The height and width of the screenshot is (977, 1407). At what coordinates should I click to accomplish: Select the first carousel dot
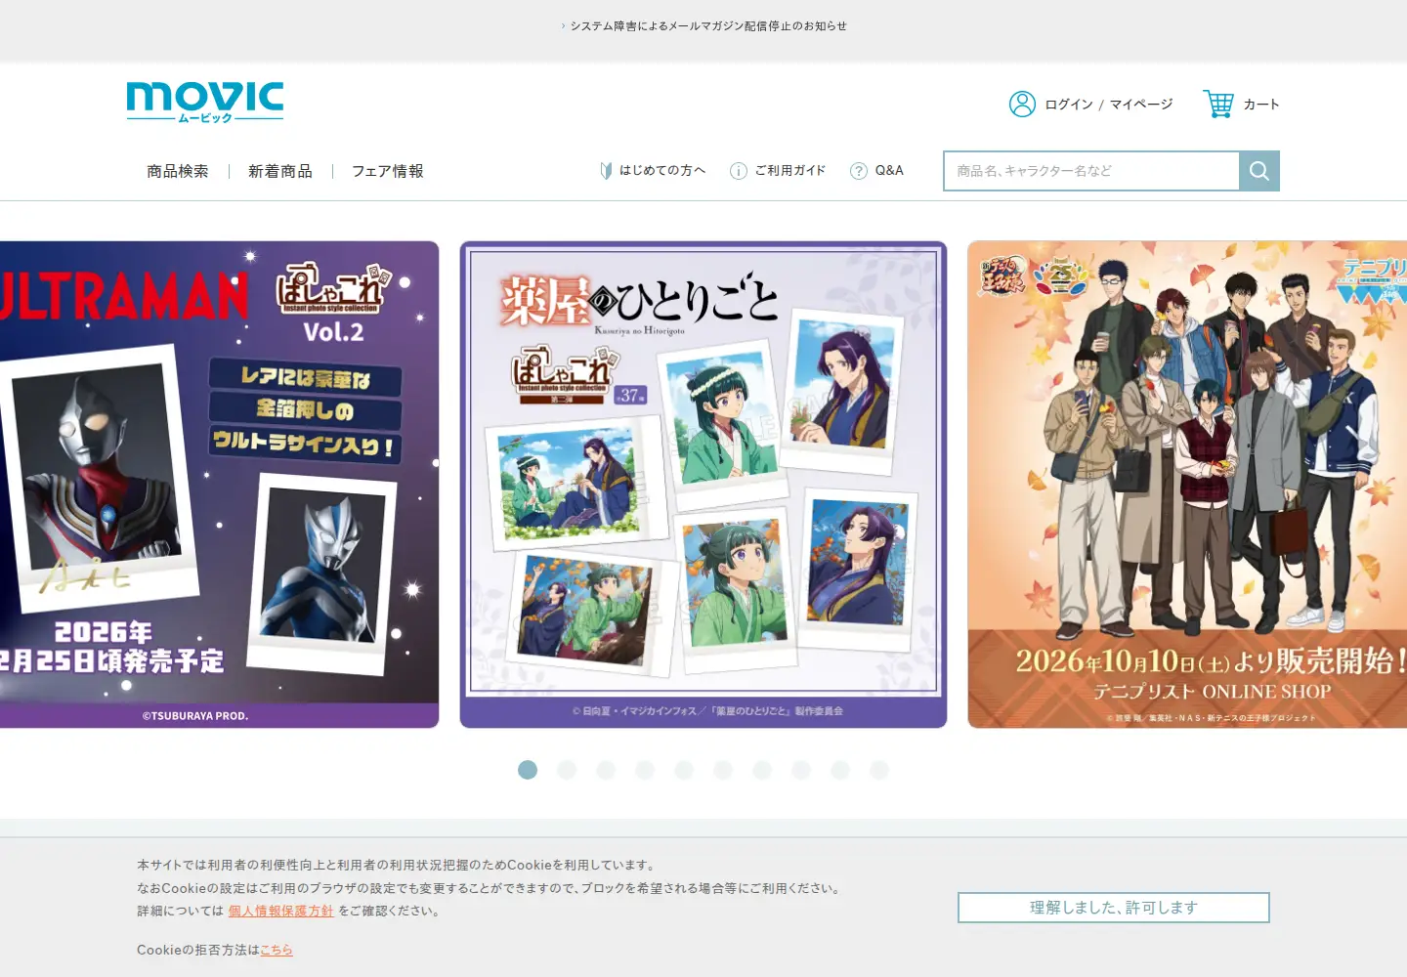[x=528, y=770]
